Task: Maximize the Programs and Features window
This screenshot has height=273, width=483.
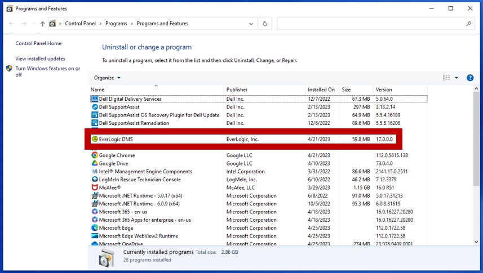Action: pos(451,8)
